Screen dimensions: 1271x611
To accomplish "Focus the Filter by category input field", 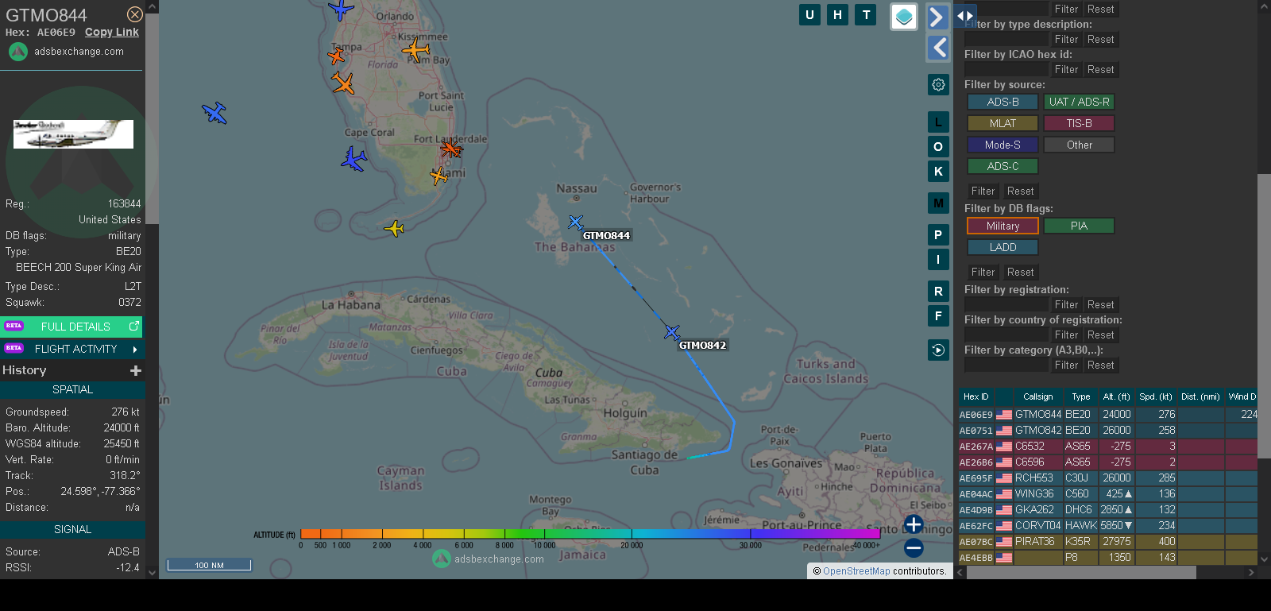I will click(x=1006, y=365).
